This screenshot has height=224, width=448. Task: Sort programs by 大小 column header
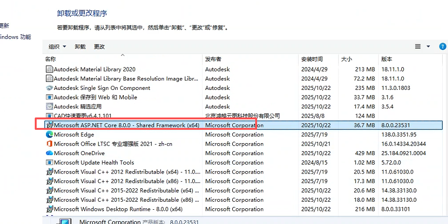[346, 59]
